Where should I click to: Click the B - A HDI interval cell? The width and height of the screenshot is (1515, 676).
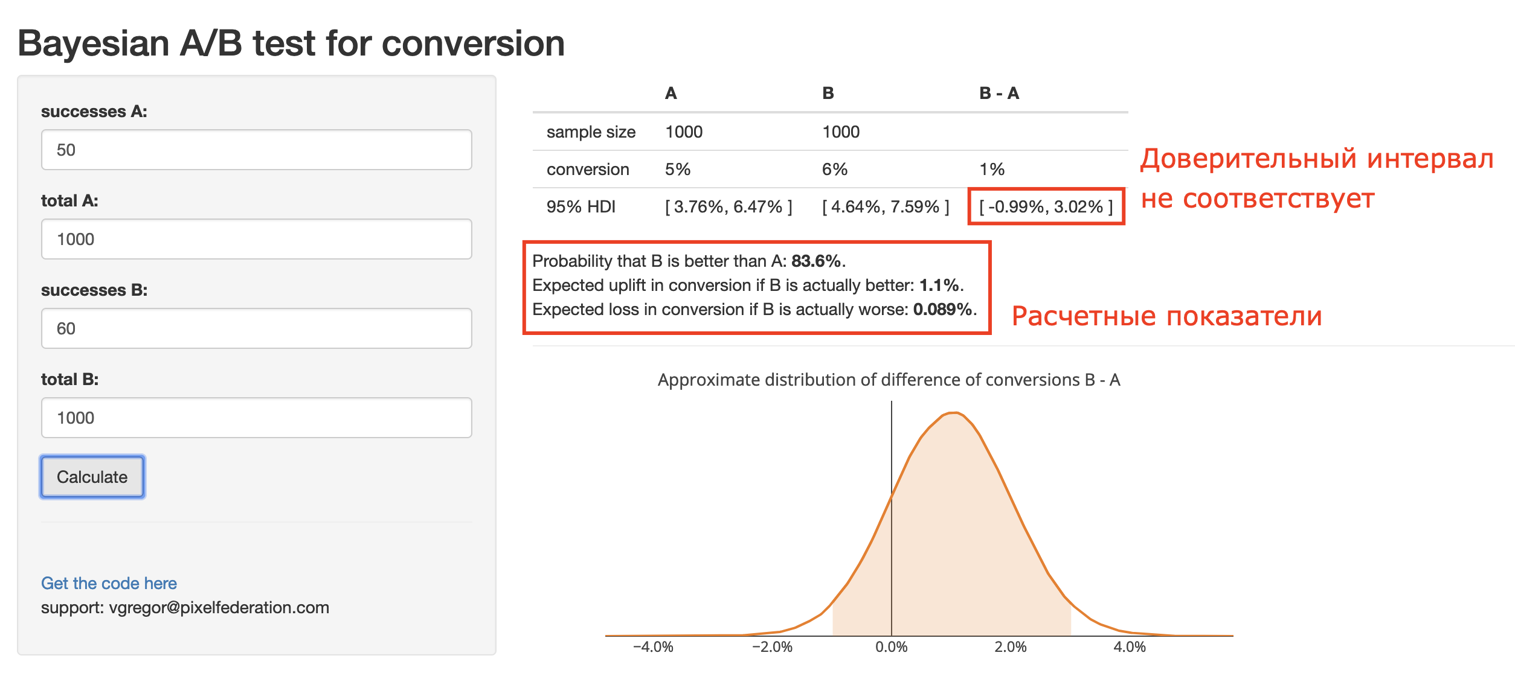tap(1046, 207)
